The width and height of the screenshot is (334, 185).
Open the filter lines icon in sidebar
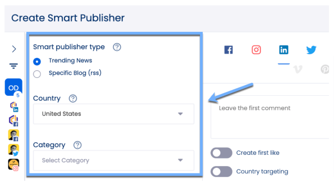(14, 66)
